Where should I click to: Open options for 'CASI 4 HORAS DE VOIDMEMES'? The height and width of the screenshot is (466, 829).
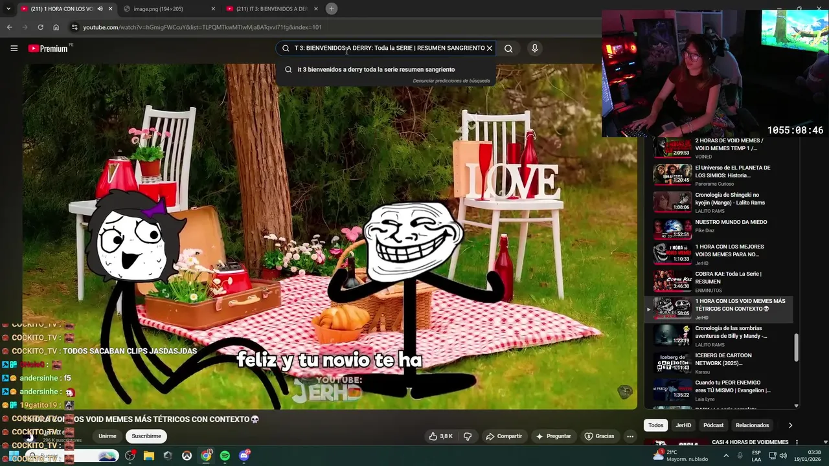click(795, 443)
